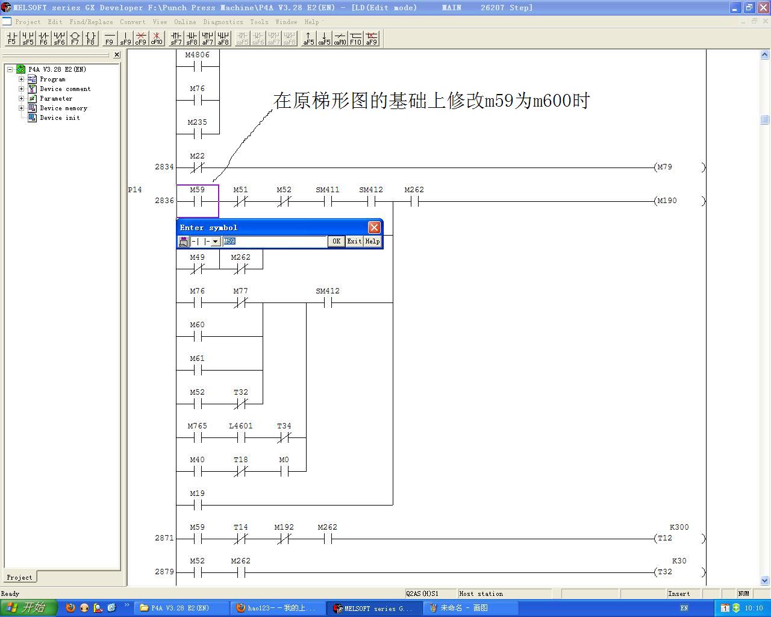Click OK in the Enter symbol dialog

click(x=336, y=242)
